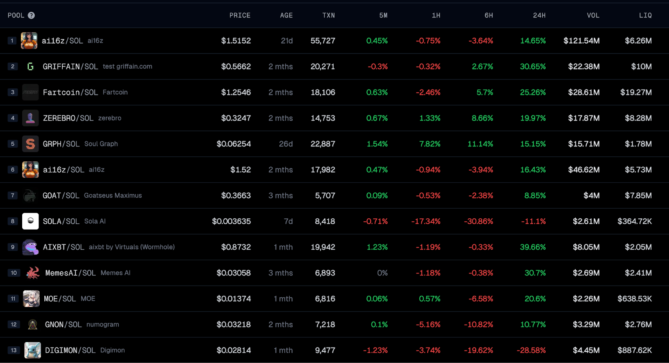Sort by the 5M change column header
This screenshot has height=363, width=669.
[383, 15]
